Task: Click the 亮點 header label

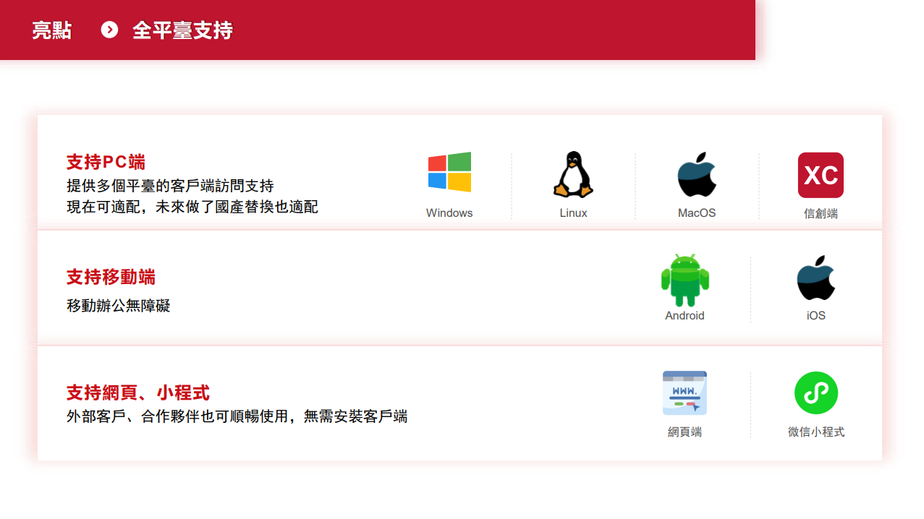Action: (x=52, y=30)
